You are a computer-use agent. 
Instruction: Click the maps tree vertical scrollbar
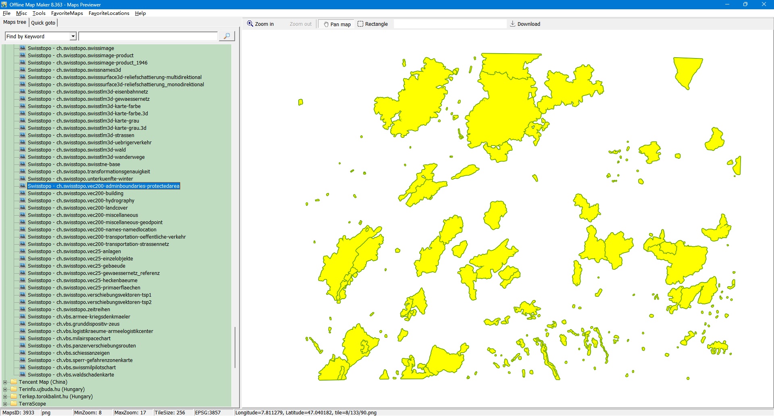coord(235,347)
